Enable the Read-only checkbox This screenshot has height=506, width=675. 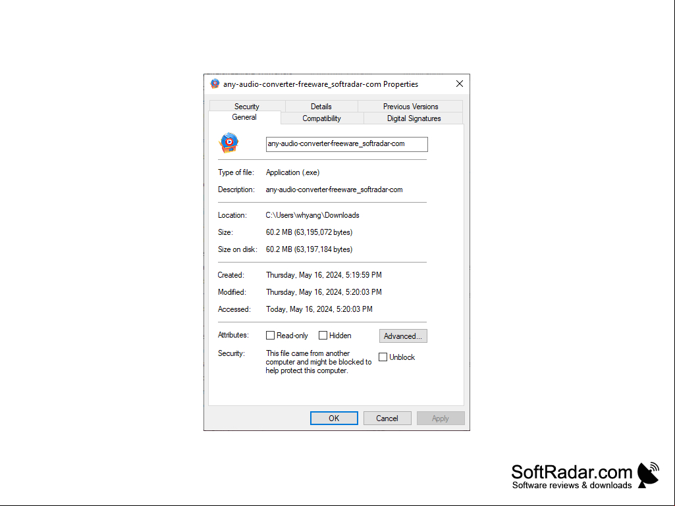271,335
